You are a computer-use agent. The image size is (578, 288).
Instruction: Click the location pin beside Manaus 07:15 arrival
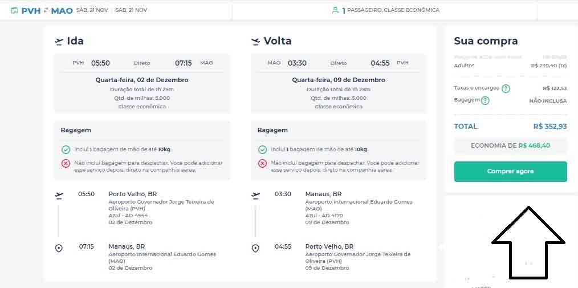(59, 248)
